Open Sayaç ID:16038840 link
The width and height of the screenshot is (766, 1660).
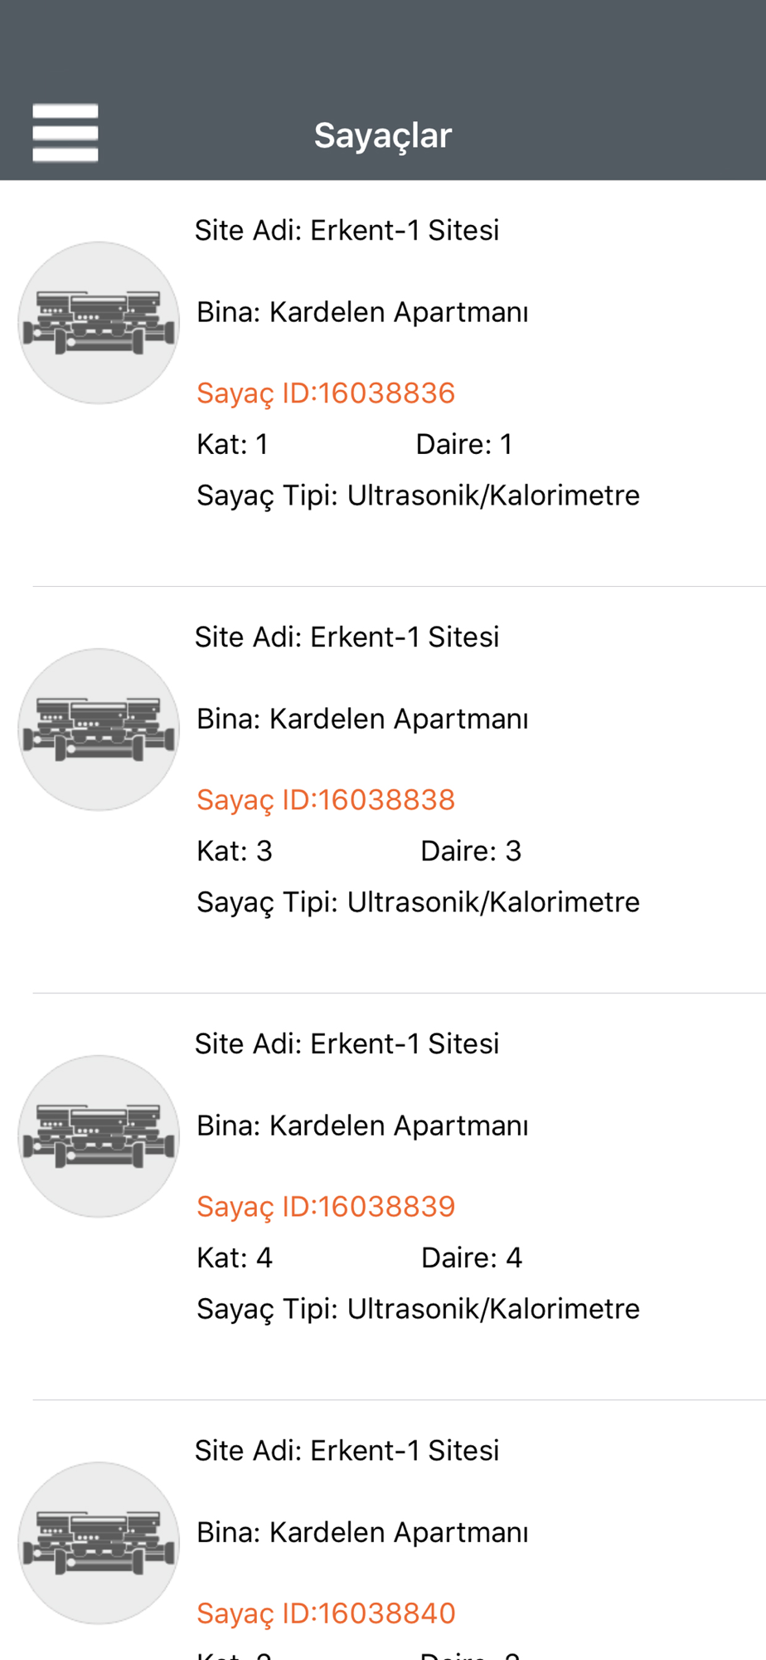326,1614
